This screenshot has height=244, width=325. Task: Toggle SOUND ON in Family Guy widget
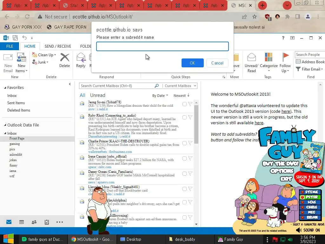tap(308, 230)
